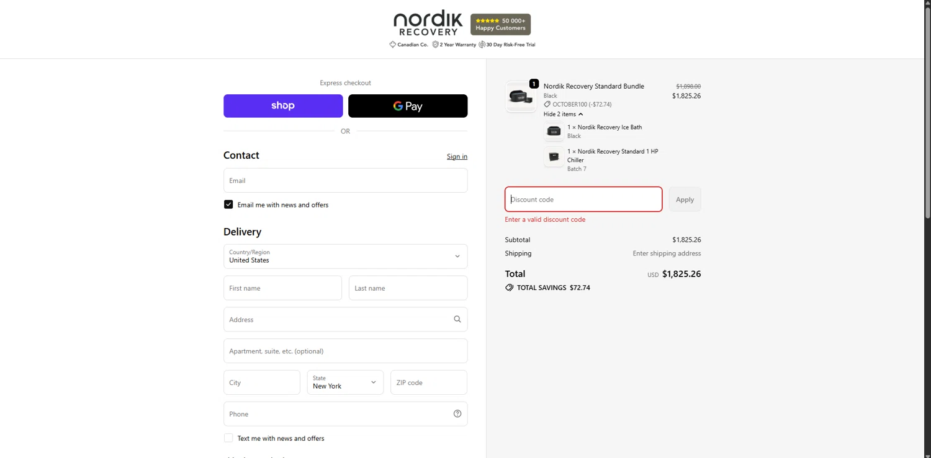Click the 2 Year Warranty shield icon
931x458 pixels.
click(435, 45)
